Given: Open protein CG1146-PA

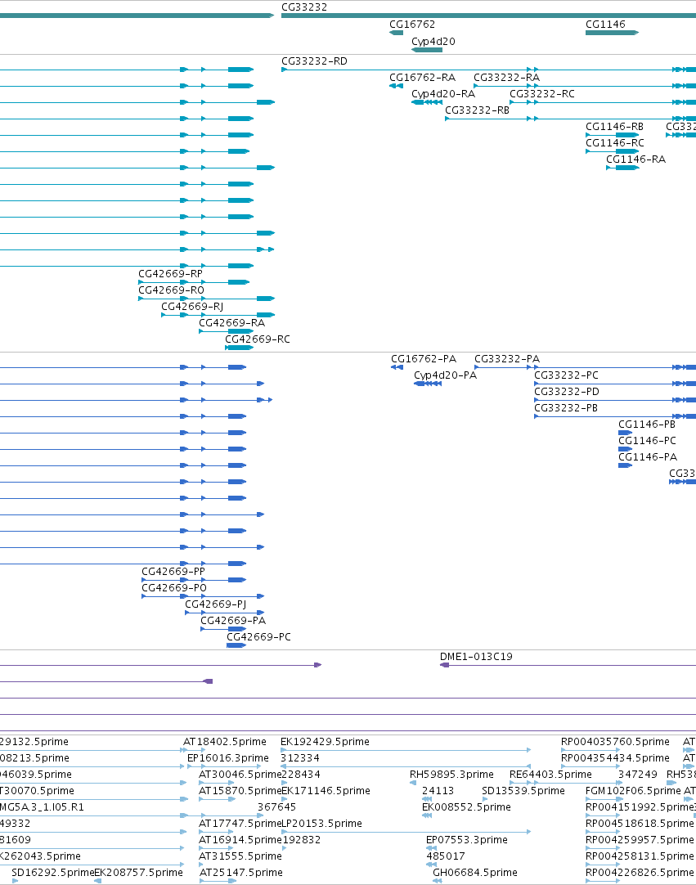Looking at the screenshot, I should point(648,458).
